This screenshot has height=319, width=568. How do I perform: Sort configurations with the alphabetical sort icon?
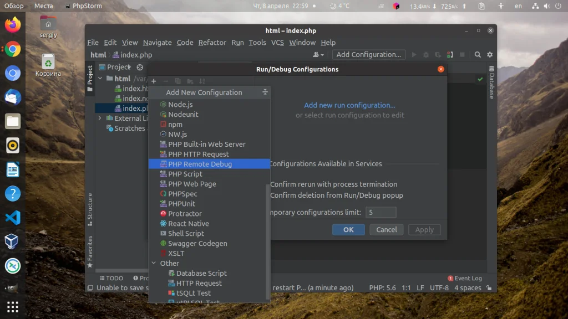click(202, 81)
